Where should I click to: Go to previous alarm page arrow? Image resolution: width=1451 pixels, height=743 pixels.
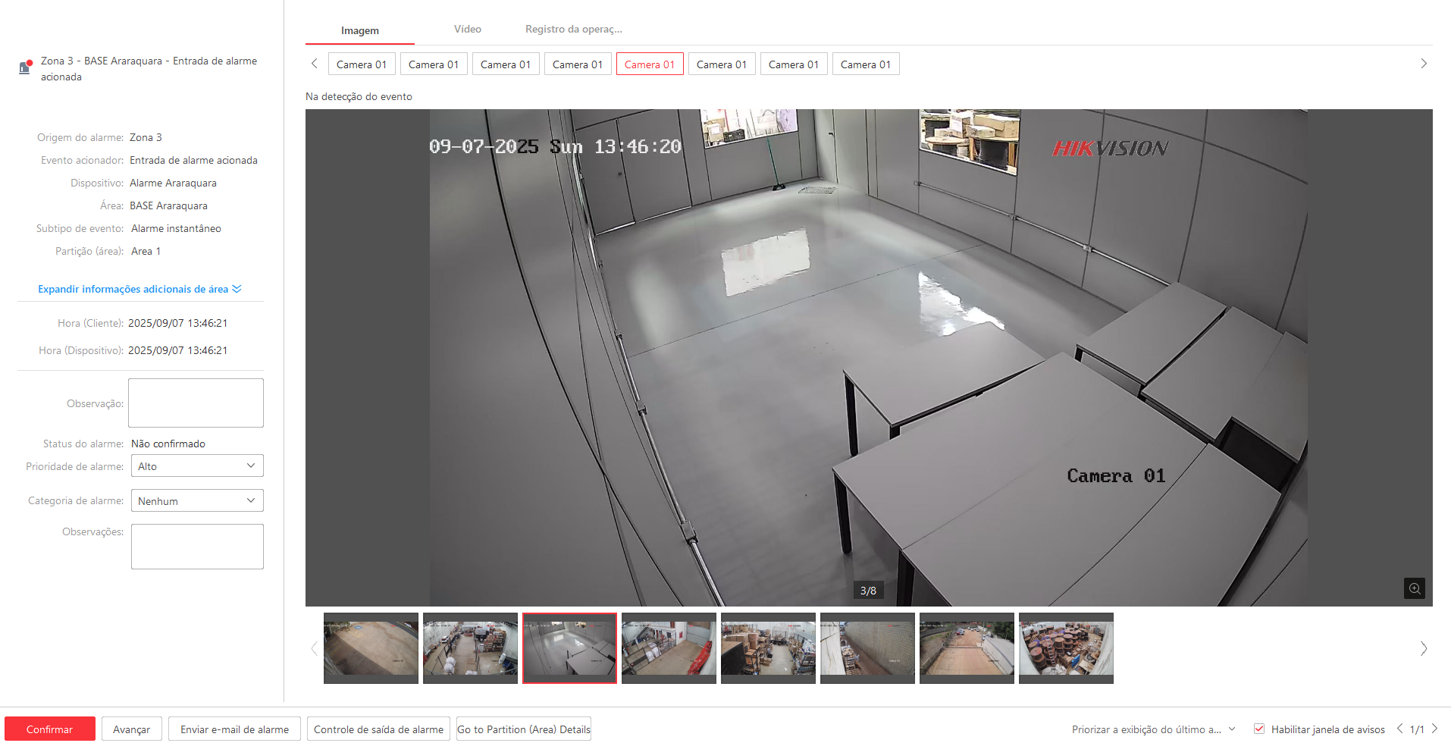(x=1399, y=729)
